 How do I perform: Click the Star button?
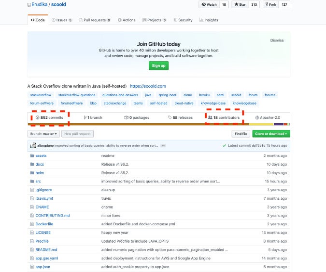pos(240,4)
